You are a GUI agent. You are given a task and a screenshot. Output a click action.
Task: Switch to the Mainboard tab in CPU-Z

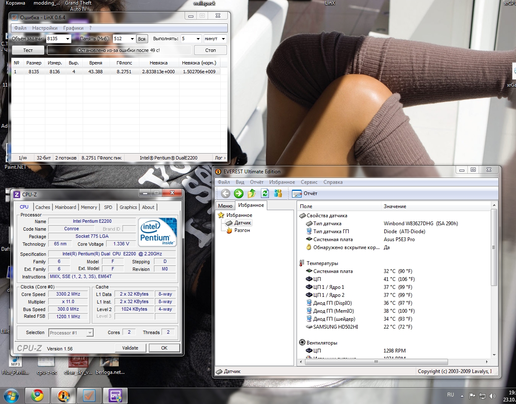click(65, 207)
